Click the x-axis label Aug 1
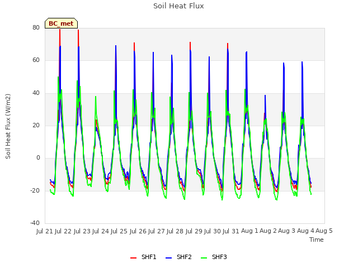Screen dimensions: 358x268 [249, 231]
